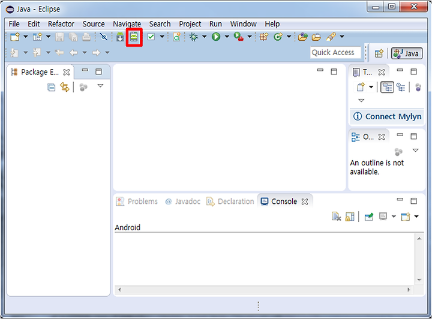The image size is (432, 319).
Task: Open New Android XML file wizard icon
Action: (x=176, y=37)
